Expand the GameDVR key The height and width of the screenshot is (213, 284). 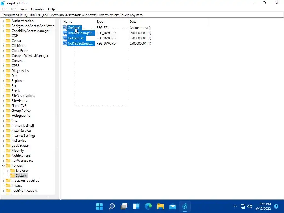coord(3,106)
